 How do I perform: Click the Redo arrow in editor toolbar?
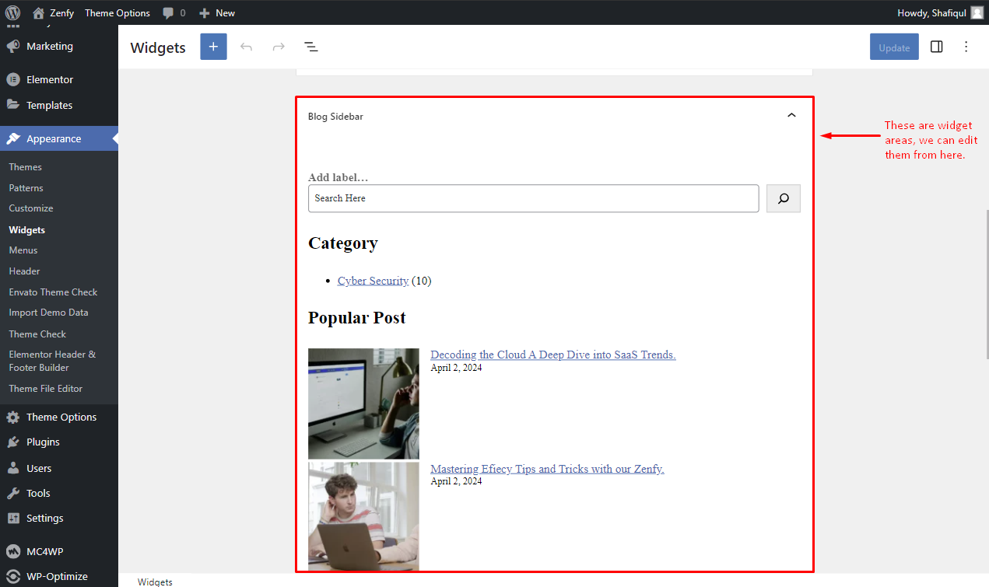279,47
